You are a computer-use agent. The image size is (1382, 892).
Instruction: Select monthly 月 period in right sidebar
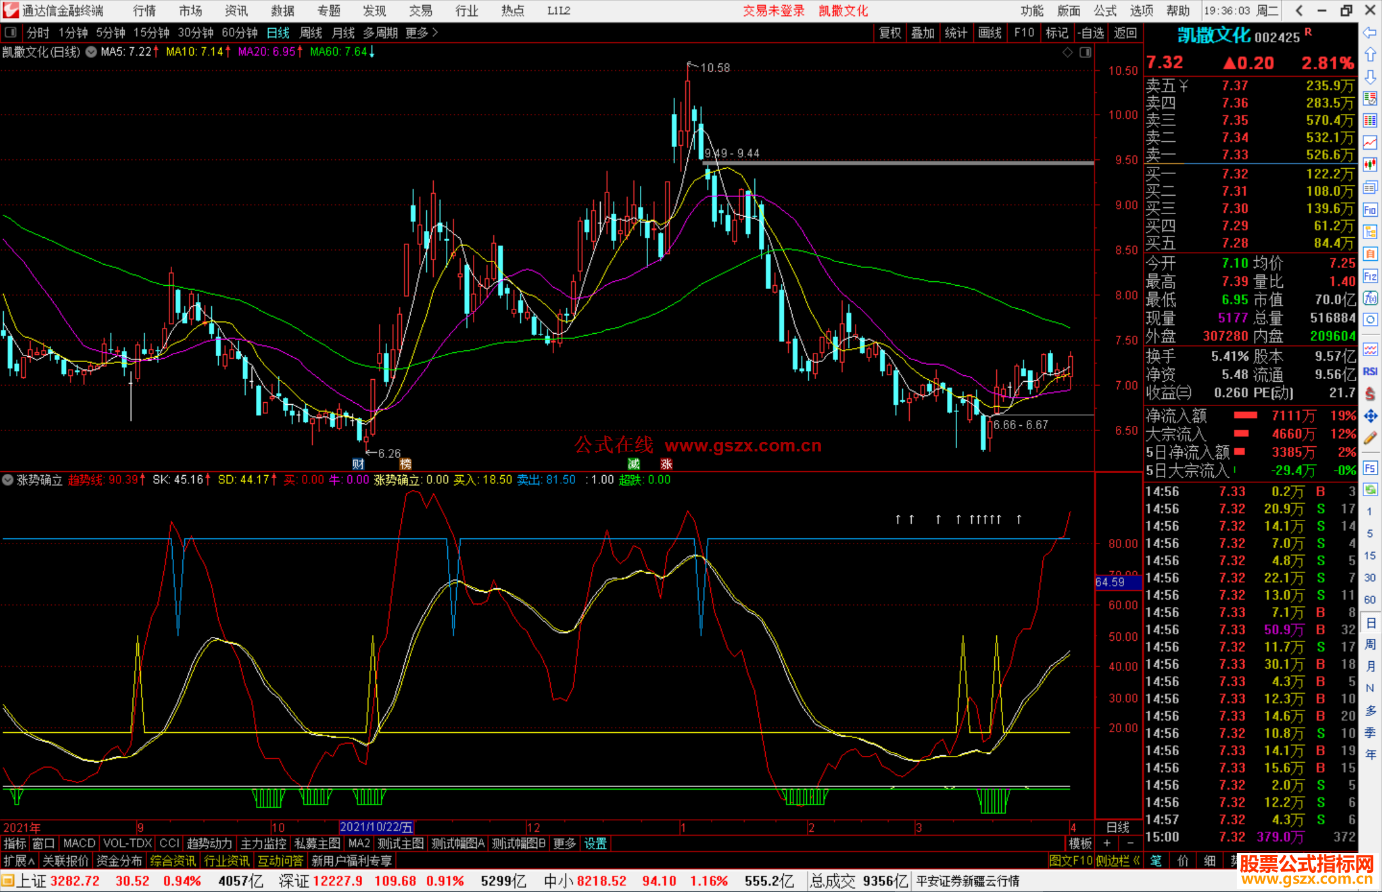click(x=1370, y=666)
